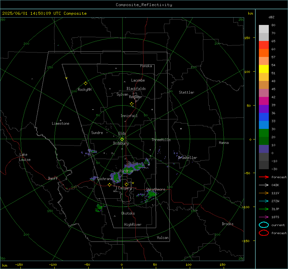Image resolution: width=288 pixels, height=269 pixels.
Task: Click the Strathmore label
Action: (156, 189)
